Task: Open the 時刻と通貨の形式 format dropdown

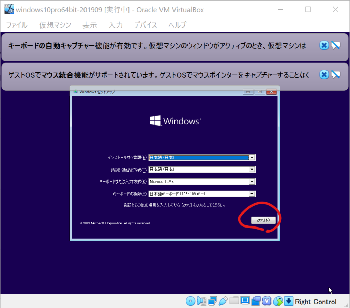Action: coord(252,170)
